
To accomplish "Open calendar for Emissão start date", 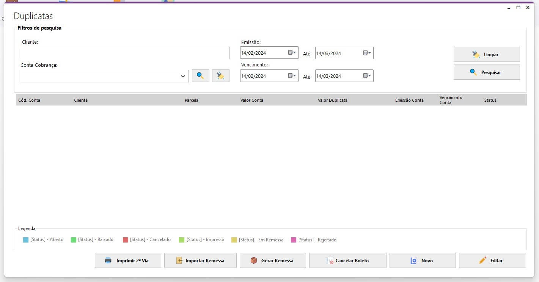I will [x=292, y=53].
